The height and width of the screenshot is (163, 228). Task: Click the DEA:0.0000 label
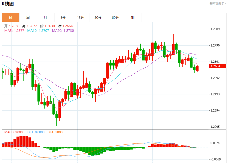(56, 132)
